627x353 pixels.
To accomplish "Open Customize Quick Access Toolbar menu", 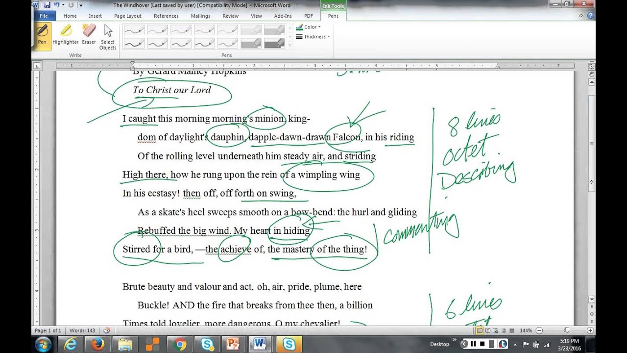I will pos(80,5).
